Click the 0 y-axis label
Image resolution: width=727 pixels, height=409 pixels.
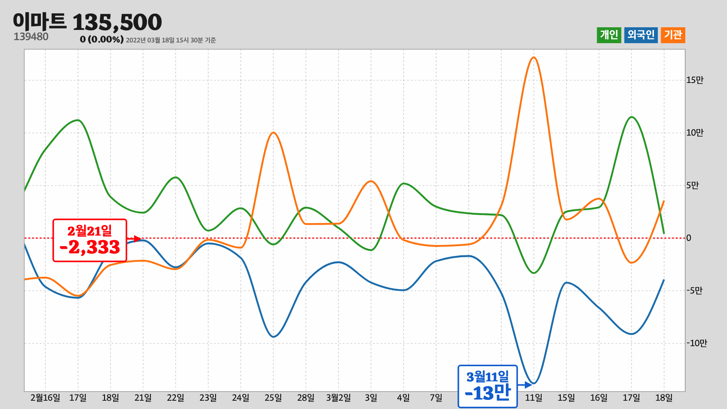[689, 238]
